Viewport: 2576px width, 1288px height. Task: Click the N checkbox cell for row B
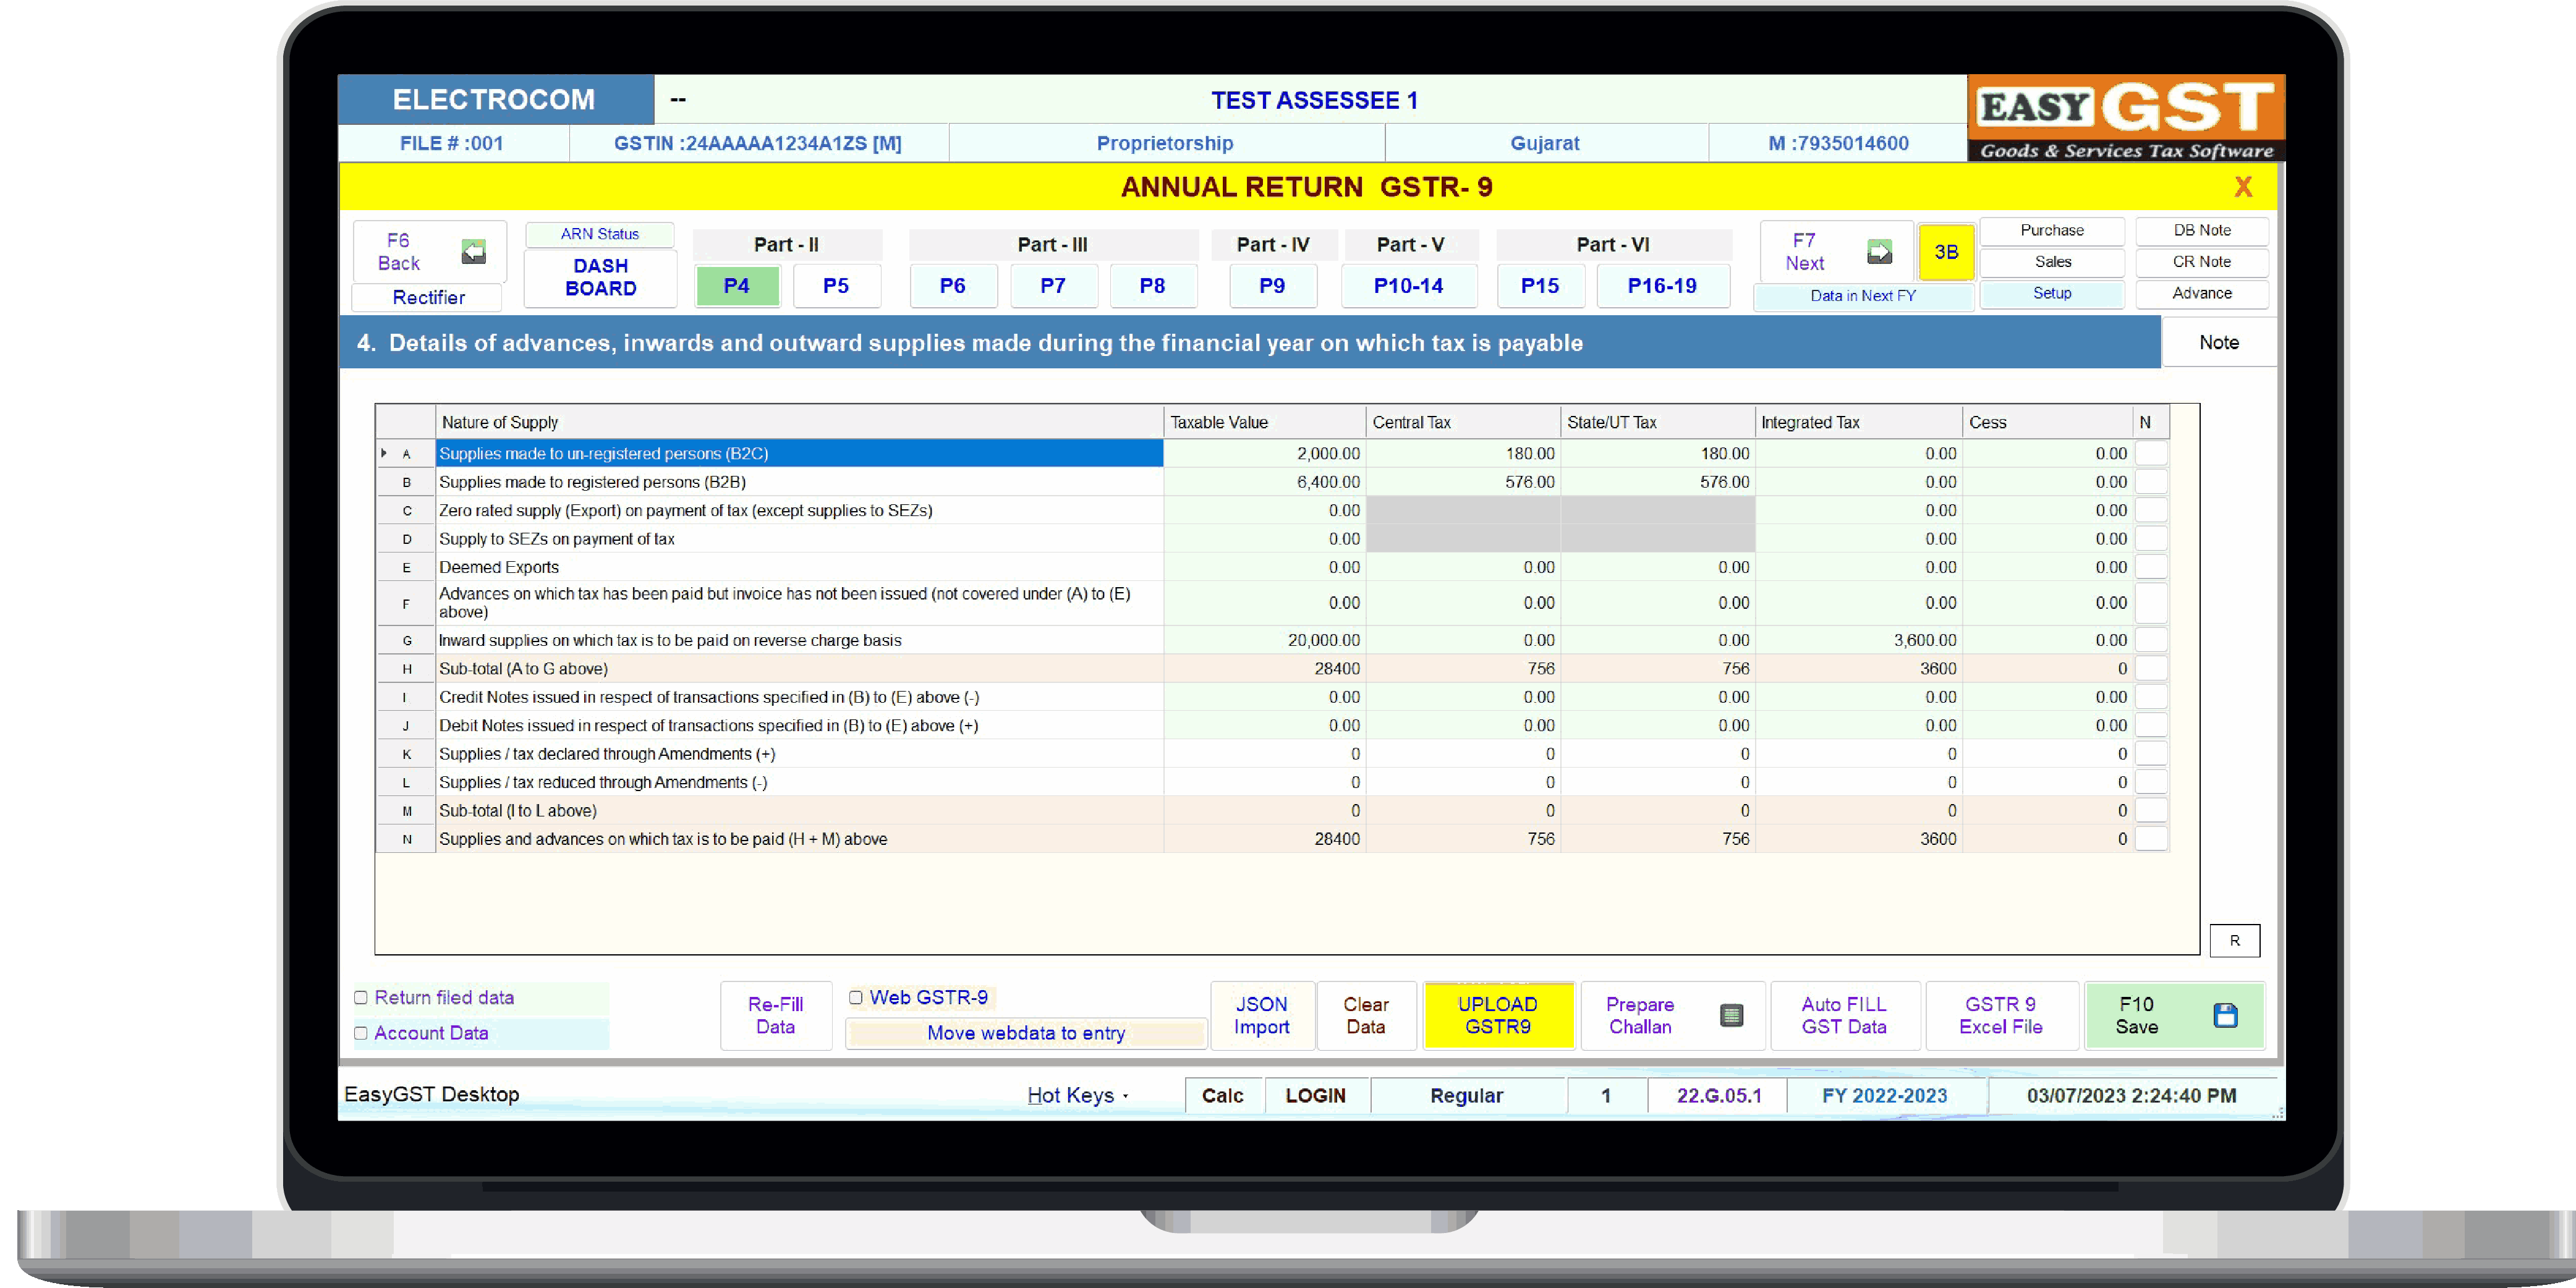pos(2150,482)
